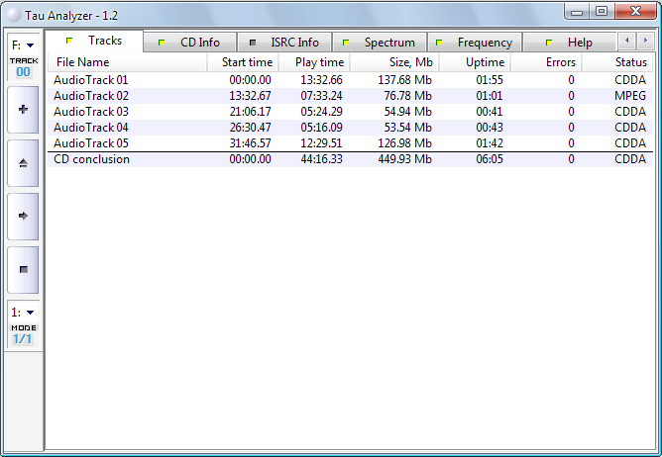Click the plus button in left sidebar

click(x=23, y=108)
